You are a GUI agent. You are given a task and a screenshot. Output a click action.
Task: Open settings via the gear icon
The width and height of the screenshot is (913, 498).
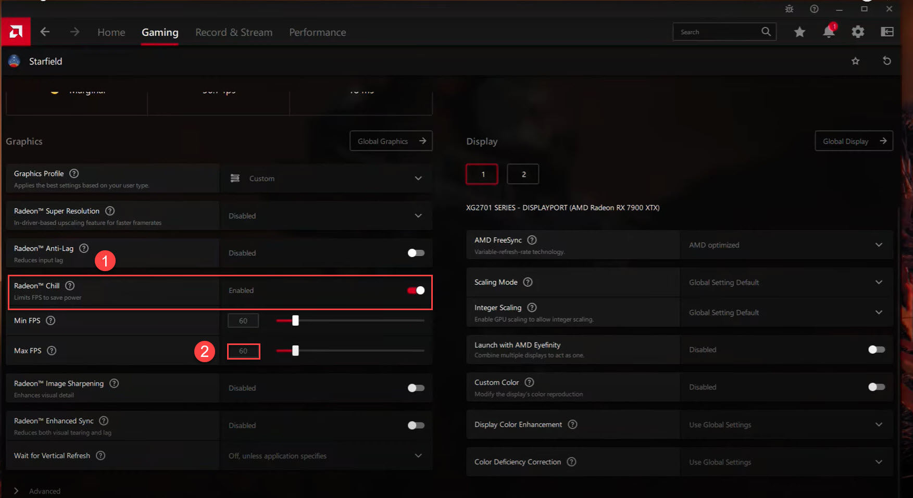pos(858,32)
